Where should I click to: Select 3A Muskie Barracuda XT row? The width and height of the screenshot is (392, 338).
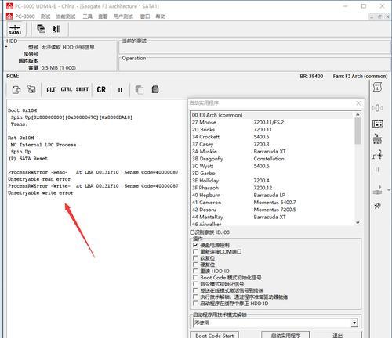pyautogui.click(x=272, y=152)
